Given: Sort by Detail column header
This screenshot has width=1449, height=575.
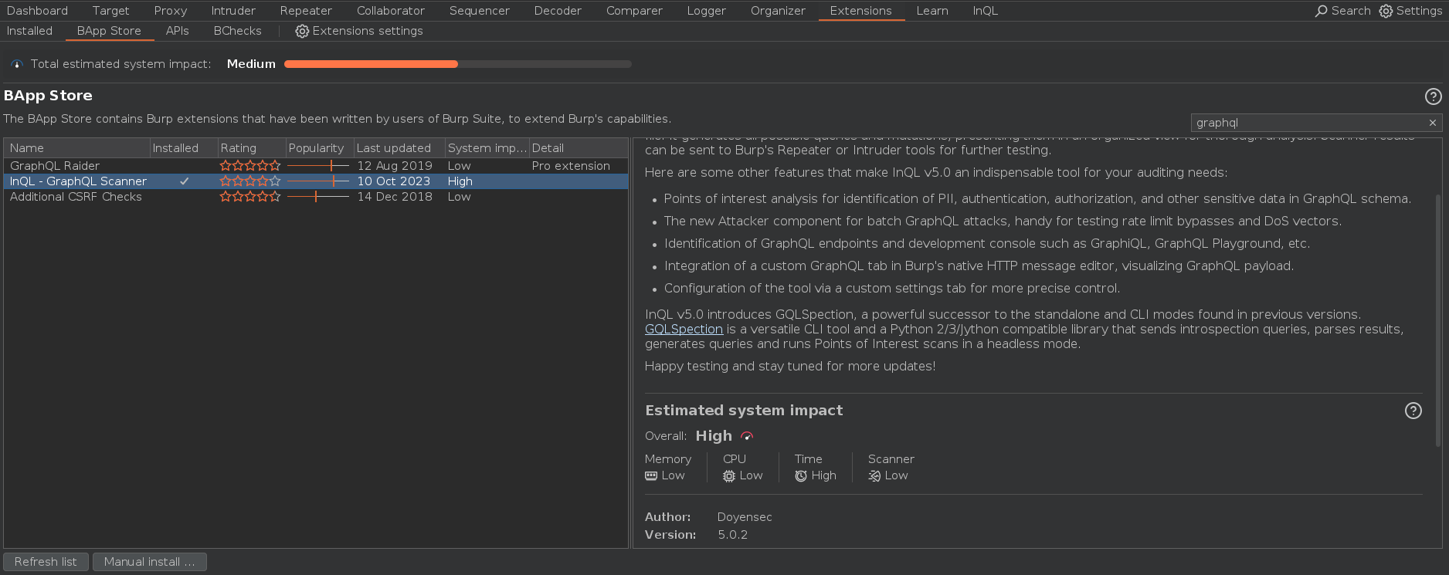Looking at the screenshot, I should coord(579,148).
